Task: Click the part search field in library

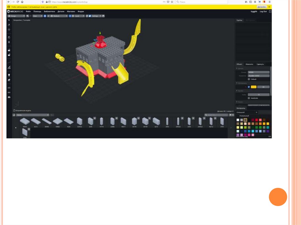Action: [x=216, y=115]
